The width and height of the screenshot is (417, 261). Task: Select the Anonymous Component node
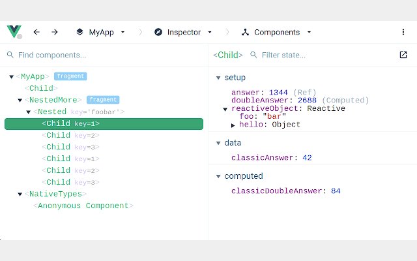(x=83, y=206)
